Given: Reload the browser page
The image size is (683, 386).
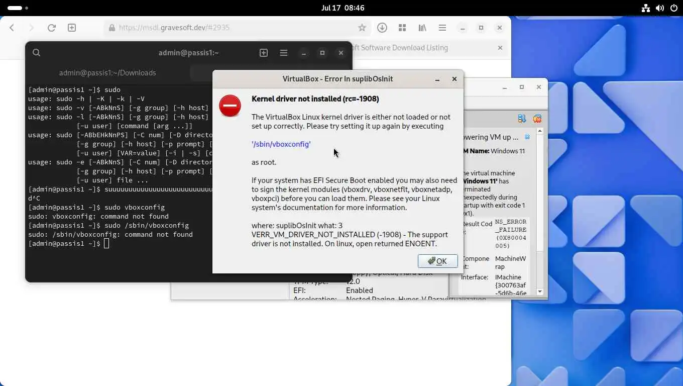Looking at the screenshot, I should [51, 28].
